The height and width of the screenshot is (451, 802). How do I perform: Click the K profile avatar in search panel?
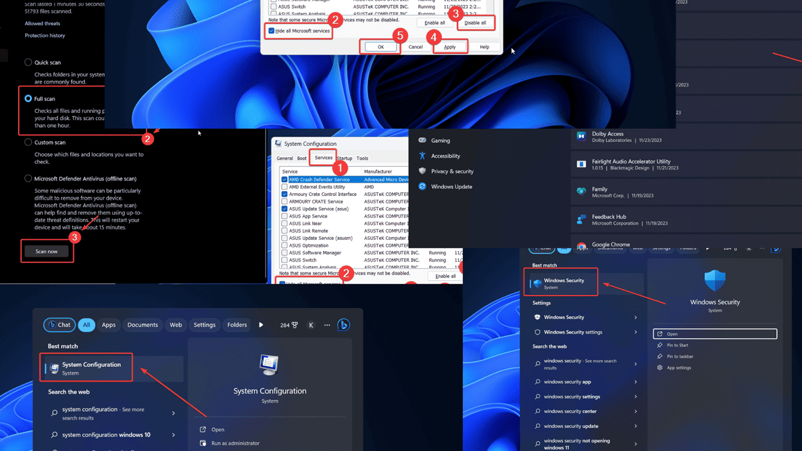point(311,325)
